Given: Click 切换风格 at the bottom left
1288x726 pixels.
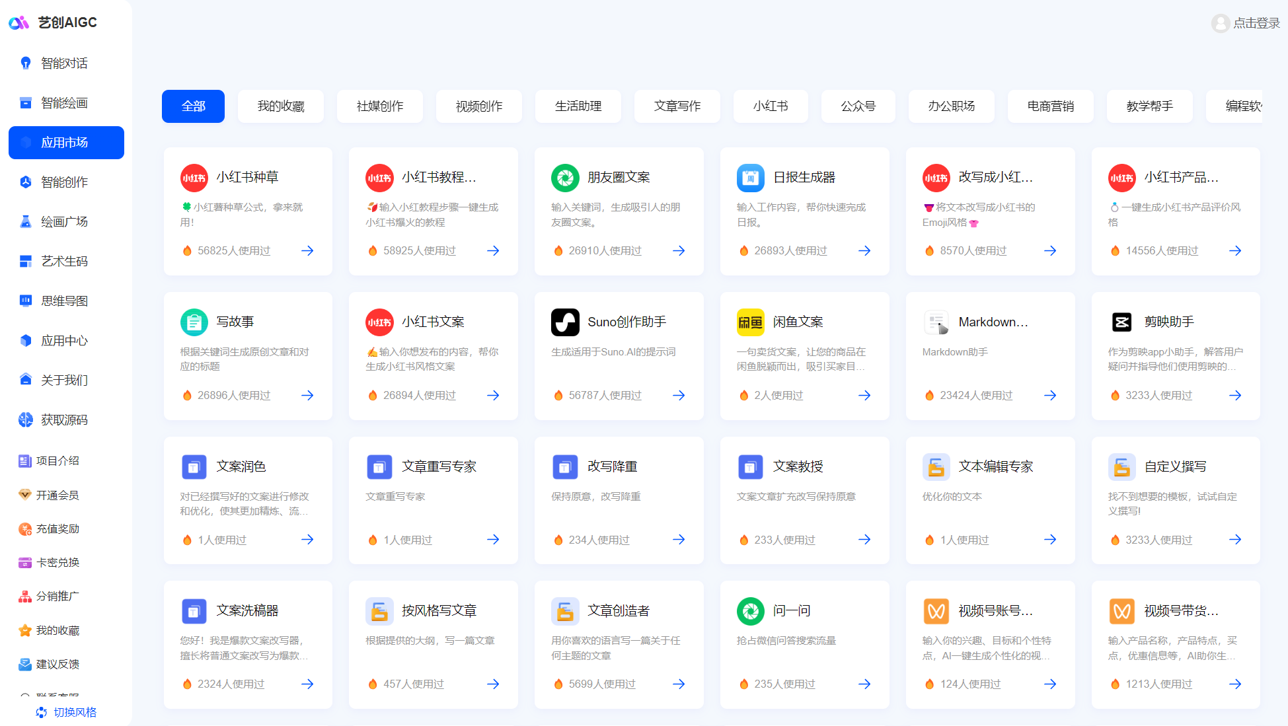Looking at the screenshot, I should click(65, 712).
